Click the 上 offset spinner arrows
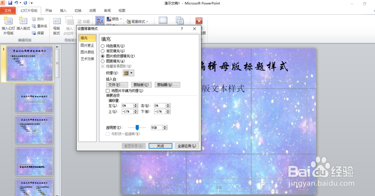 point(136,112)
